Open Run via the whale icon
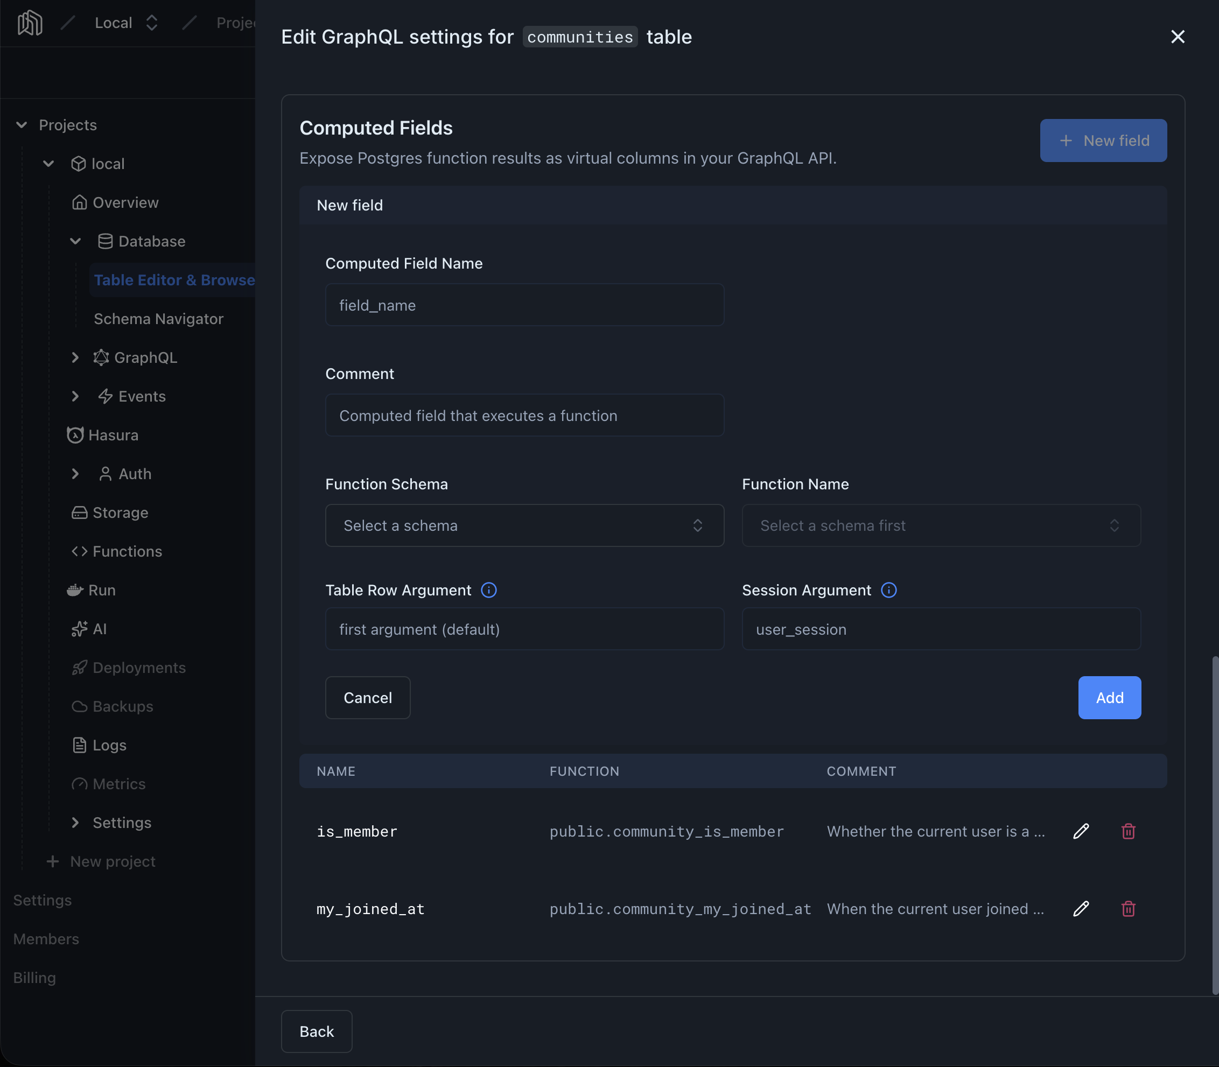This screenshot has width=1219, height=1067. pyautogui.click(x=75, y=589)
